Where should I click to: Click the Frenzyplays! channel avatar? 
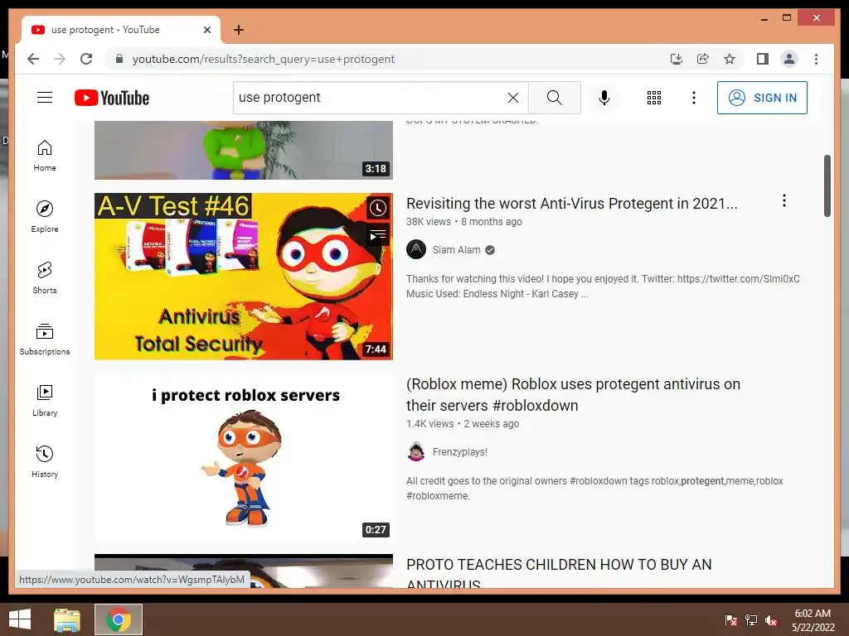[x=416, y=451]
